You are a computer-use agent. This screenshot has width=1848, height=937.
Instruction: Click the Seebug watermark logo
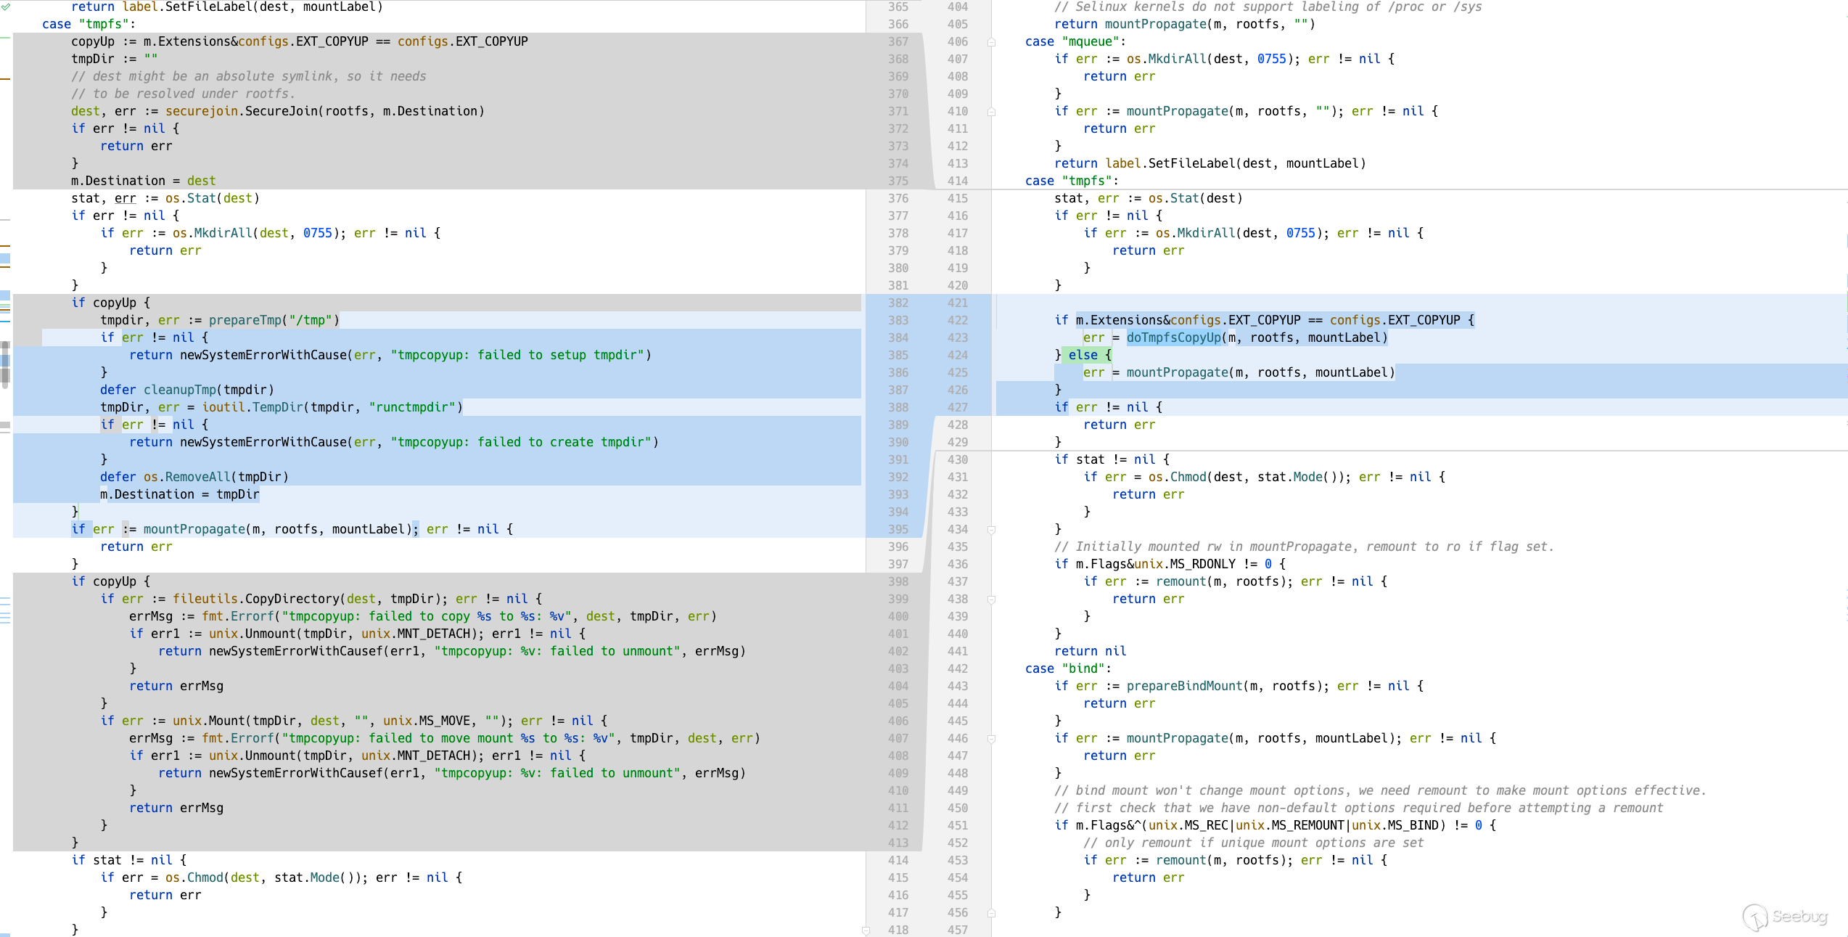[x=1785, y=917]
